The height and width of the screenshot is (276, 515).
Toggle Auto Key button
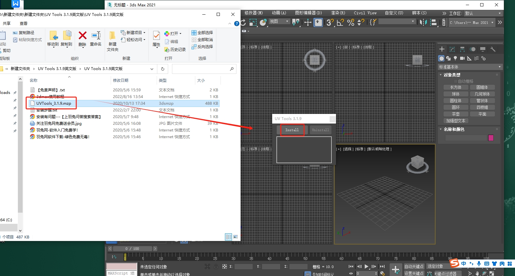click(x=414, y=266)
